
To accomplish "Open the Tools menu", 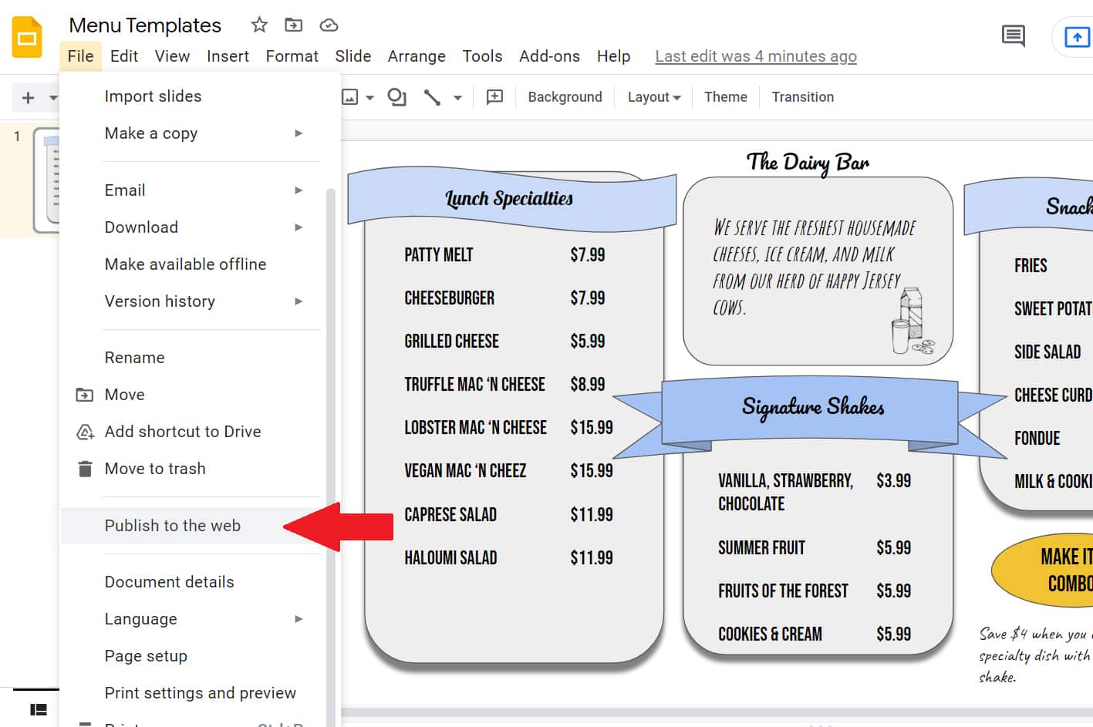I will tap(482, 56).
